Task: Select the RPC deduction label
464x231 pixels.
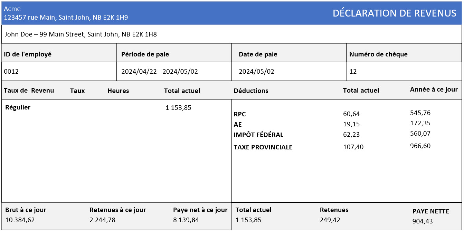Action: 240,114
